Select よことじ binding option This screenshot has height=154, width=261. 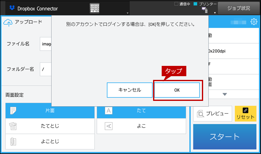pos(50,142)
